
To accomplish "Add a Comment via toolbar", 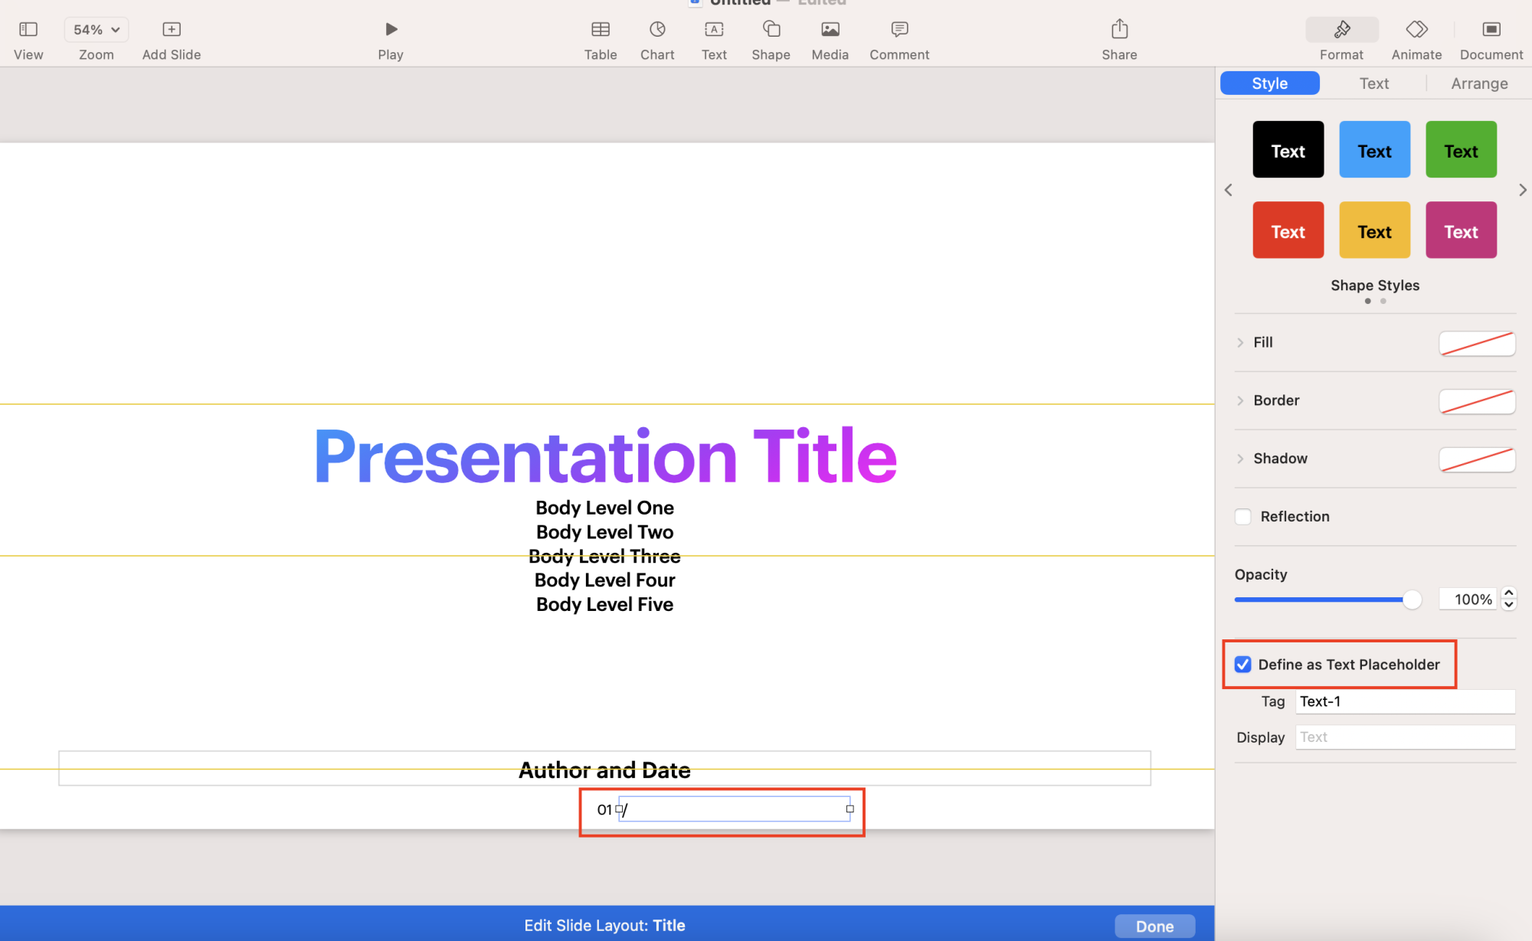I will [x=899, y=30].
